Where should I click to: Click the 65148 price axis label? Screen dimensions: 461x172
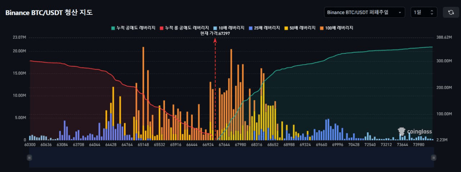pyautogui.click(x=143, y=145)
